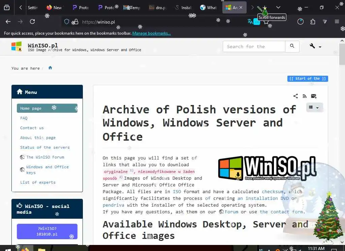Open the an installation DVD link
Image resolution: width=345 pixels, height=251 pixels.
[263, 198]
